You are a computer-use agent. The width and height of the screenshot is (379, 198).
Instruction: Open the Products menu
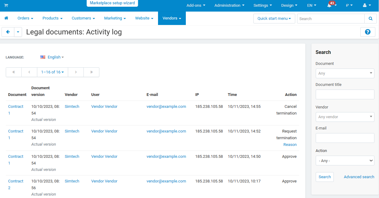pos(53,18)
